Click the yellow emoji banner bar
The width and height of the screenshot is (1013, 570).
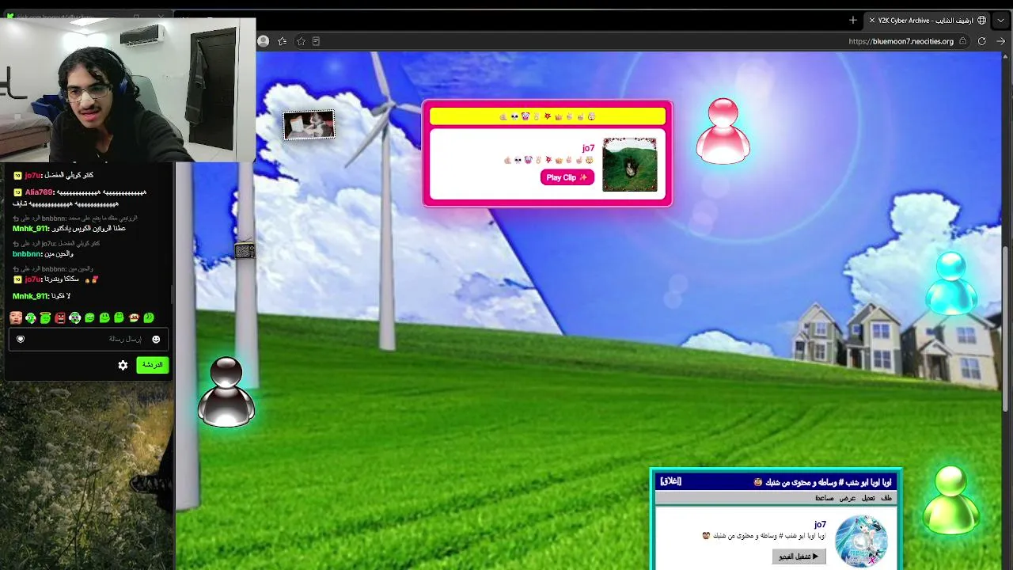point(548,116)
